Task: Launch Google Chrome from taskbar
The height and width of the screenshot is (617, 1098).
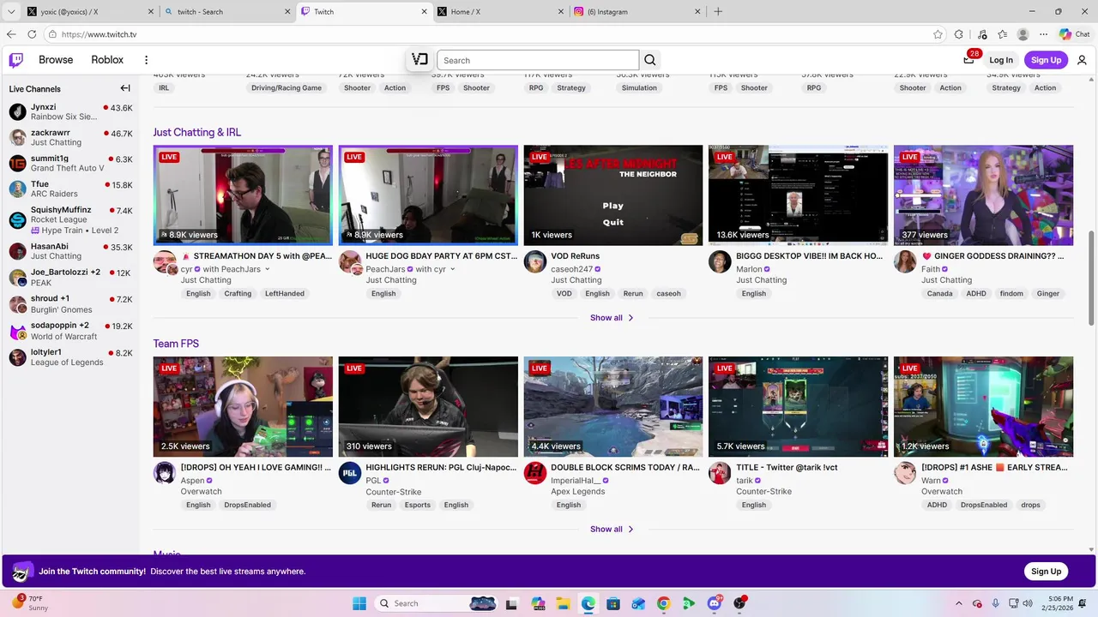Action: (663, 603)
